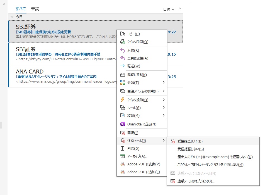Select OneNote に送る(N)

142,124
